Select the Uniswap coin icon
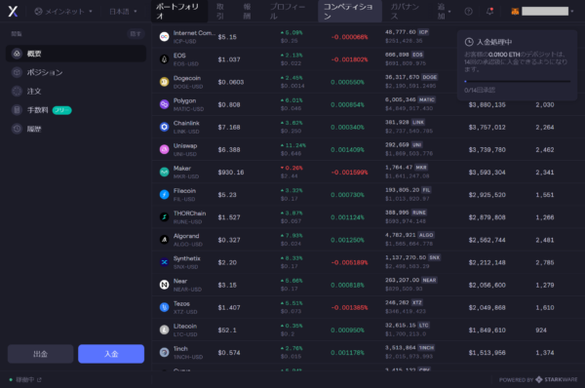The height and width of the screenshot is (388, 585). 164,149
